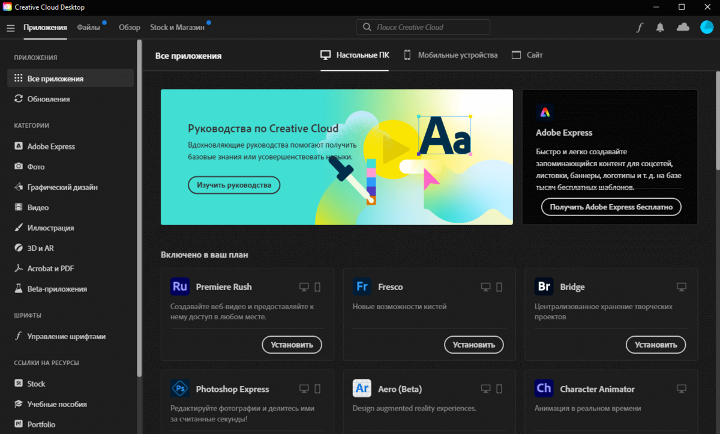Click the sidebar vertical scrollbar
Viewport: 720px width, 434px height.
click(139, 208)
